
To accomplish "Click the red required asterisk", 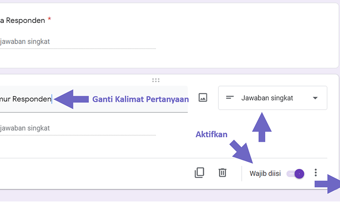I will click(x=49, y=19).
